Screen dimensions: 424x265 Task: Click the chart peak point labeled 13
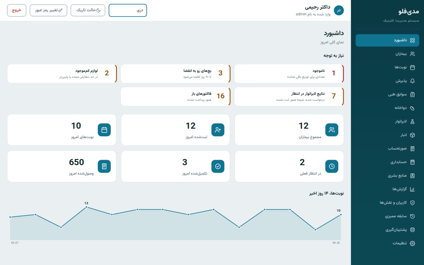[86, 207]
